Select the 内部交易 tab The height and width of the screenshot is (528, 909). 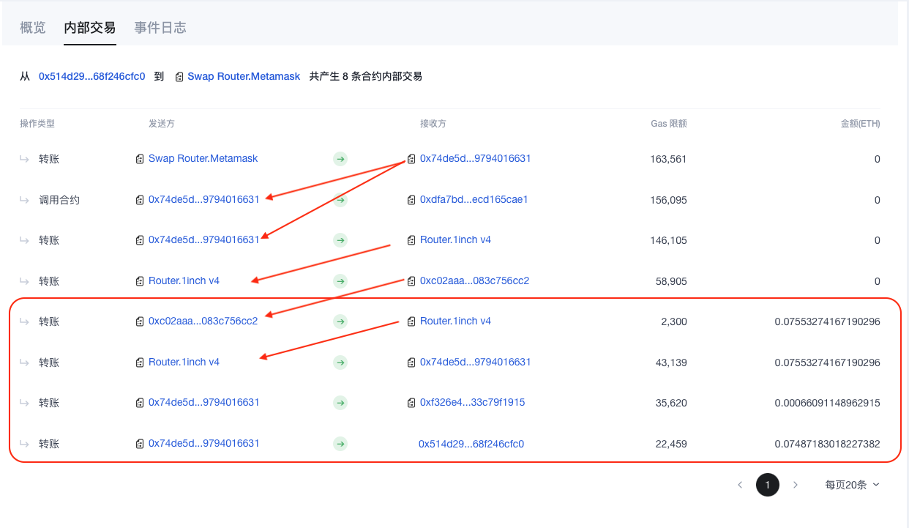pos(89,28)
